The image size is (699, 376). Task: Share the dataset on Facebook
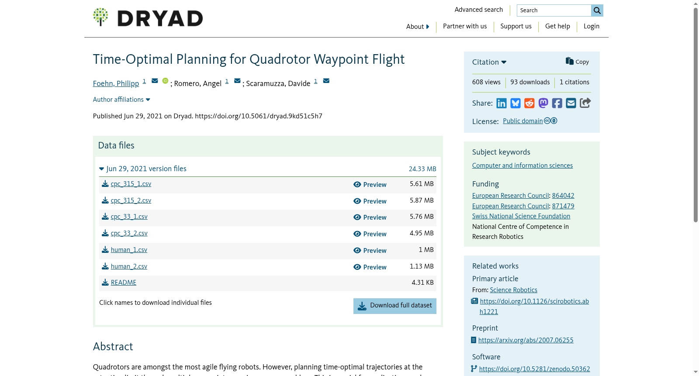557,103
